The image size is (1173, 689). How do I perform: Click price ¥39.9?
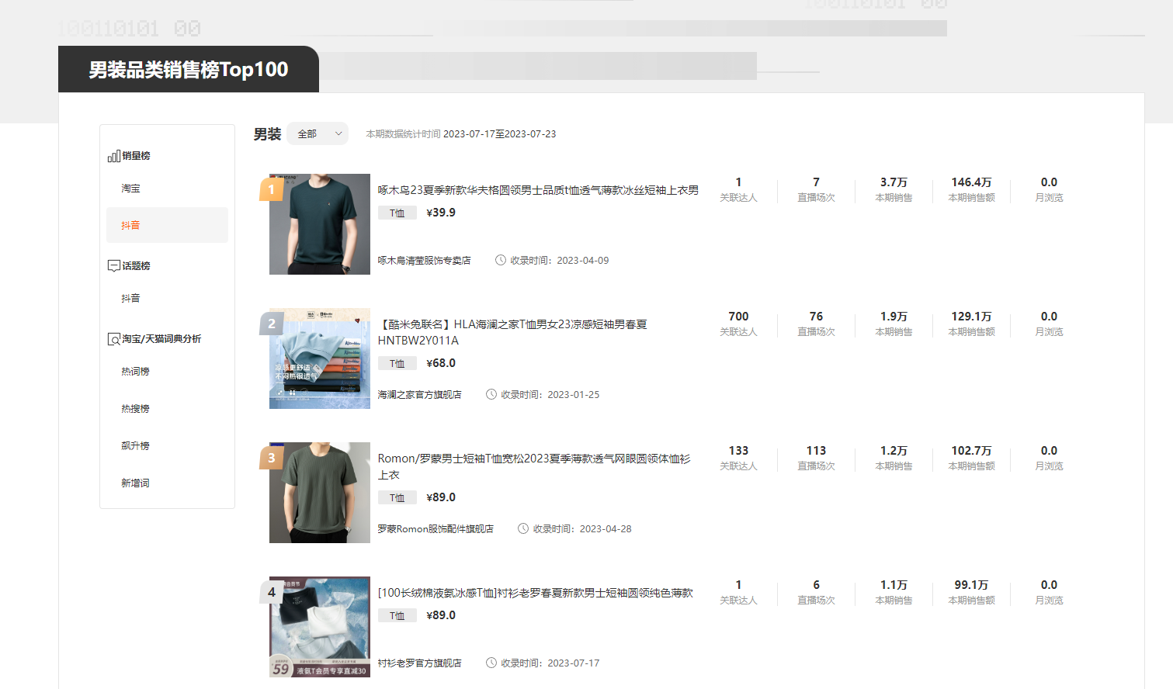(441, 213)
